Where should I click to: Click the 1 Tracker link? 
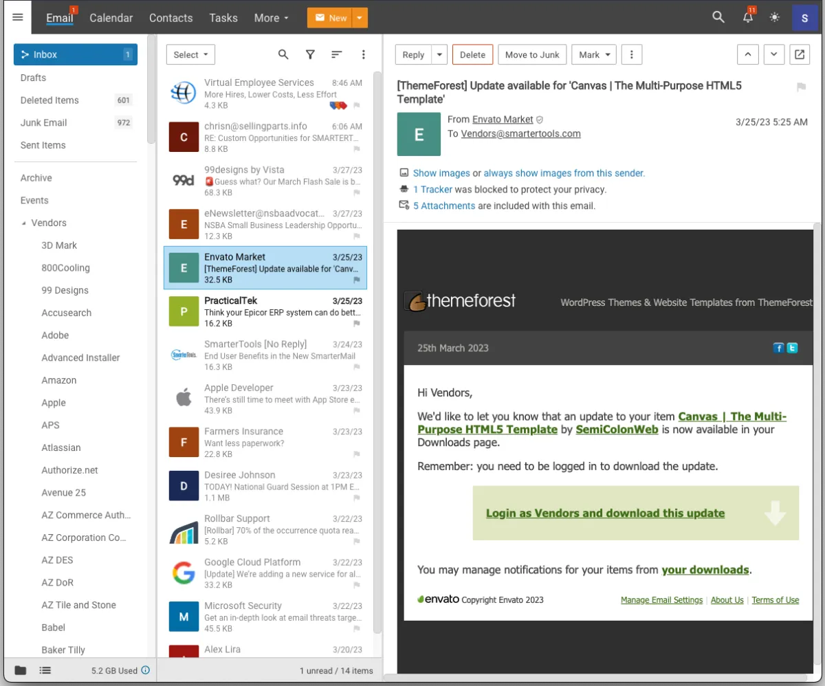[432, 190]
